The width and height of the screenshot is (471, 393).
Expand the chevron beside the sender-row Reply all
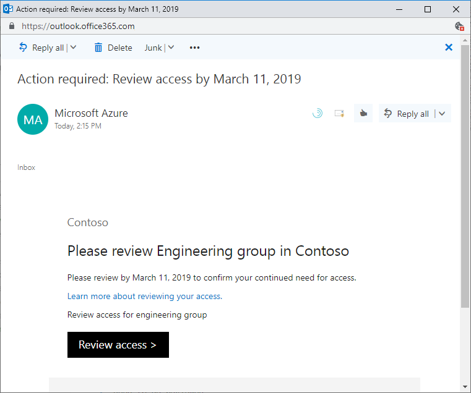point(442,114)
